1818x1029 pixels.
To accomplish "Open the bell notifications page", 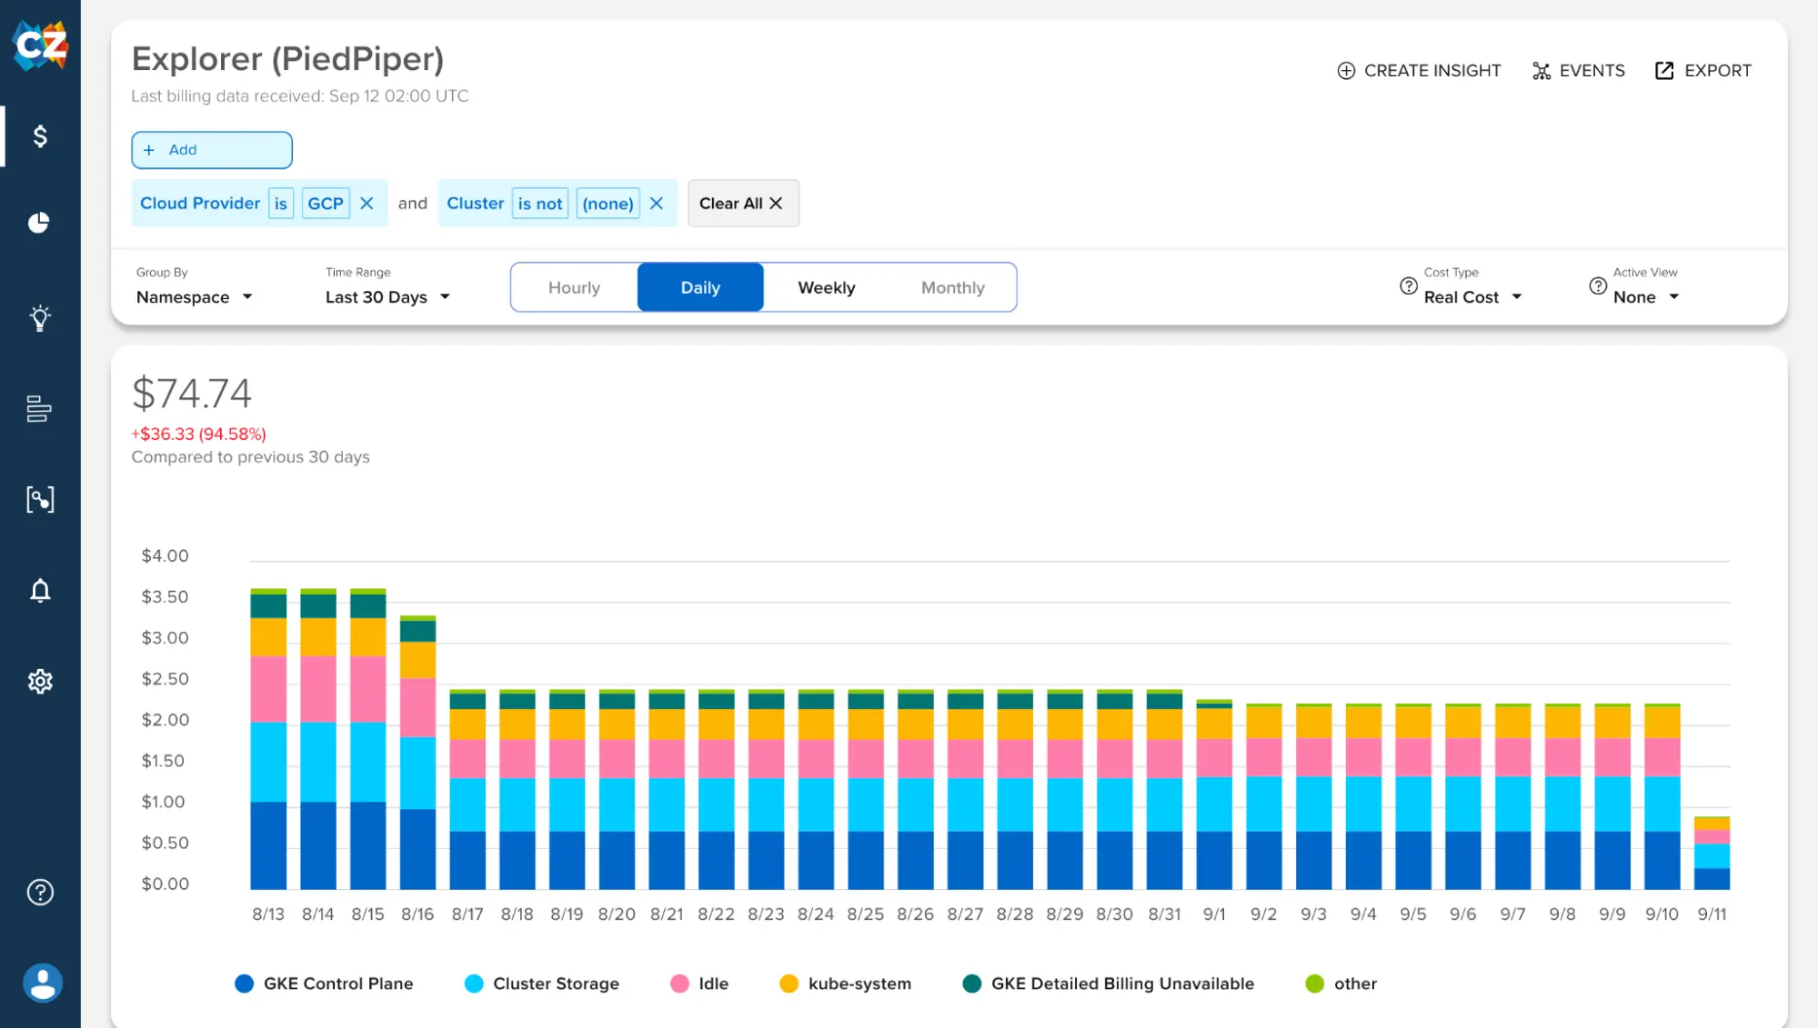I will 40,591.
